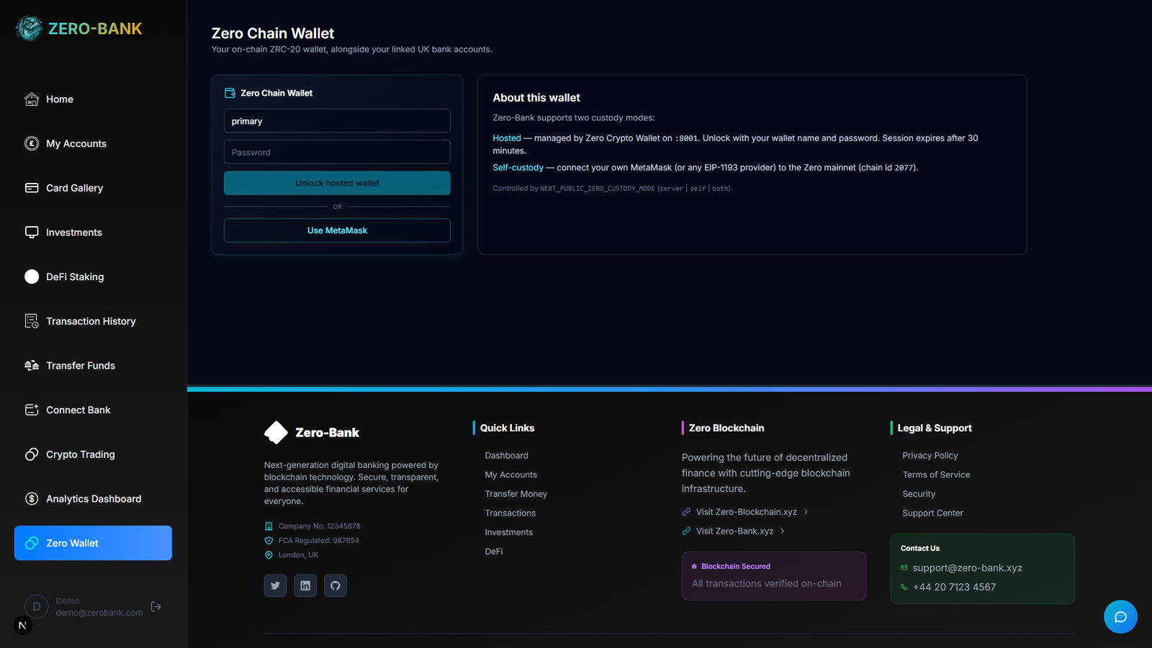
Task: Focus the wallet name field containing primary
Action: coord(337,121)
